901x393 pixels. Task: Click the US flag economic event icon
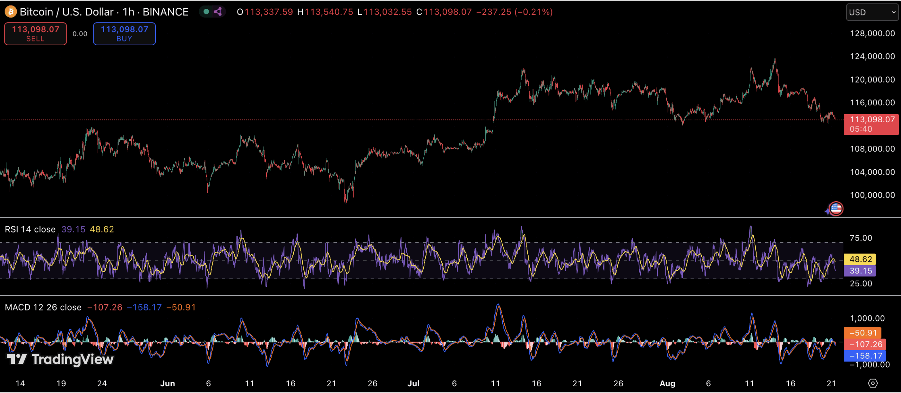tap(836, 209)
